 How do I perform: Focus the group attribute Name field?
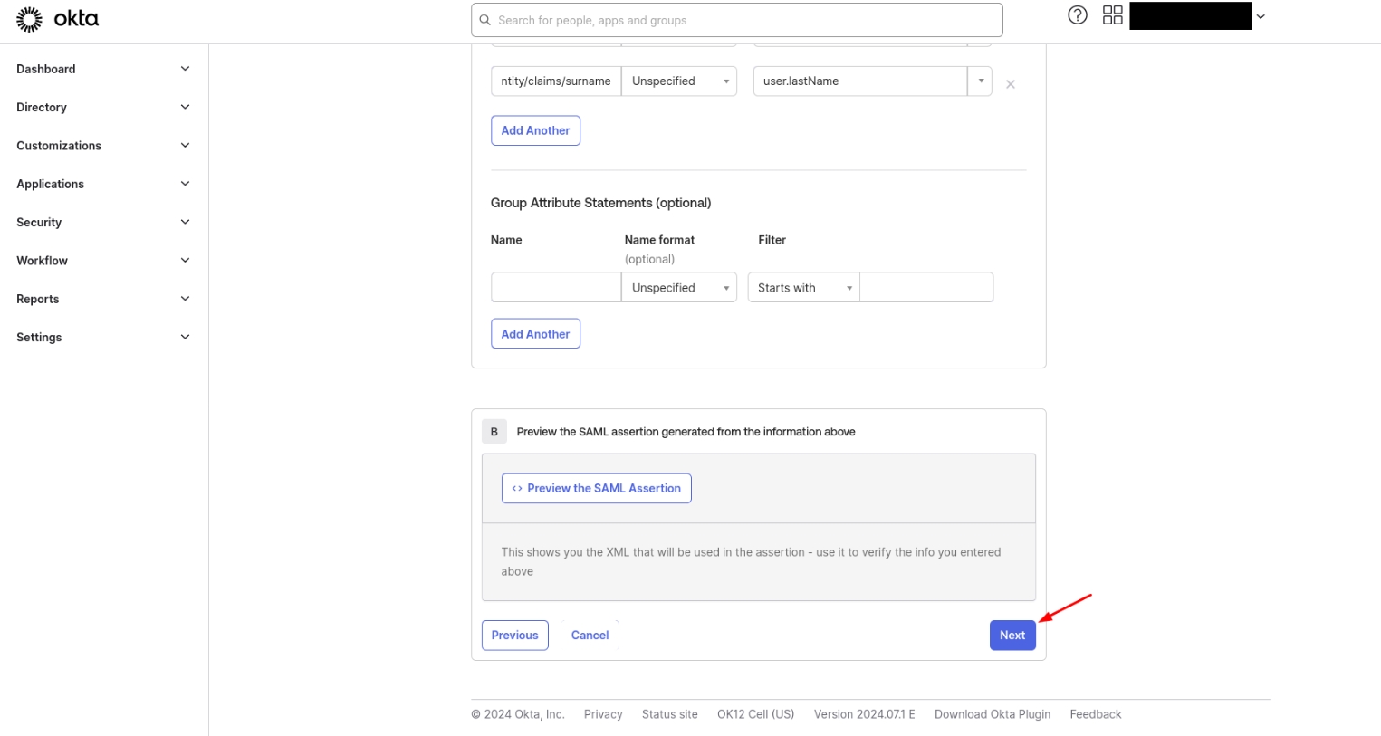tap(555, 288)
